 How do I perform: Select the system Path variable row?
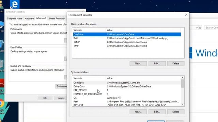[x=127, y=102]
